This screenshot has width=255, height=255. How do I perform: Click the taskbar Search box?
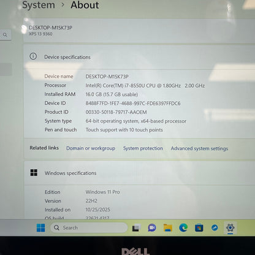click(89, 227)
